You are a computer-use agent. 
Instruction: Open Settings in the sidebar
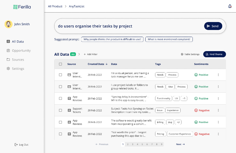[15, 69]
